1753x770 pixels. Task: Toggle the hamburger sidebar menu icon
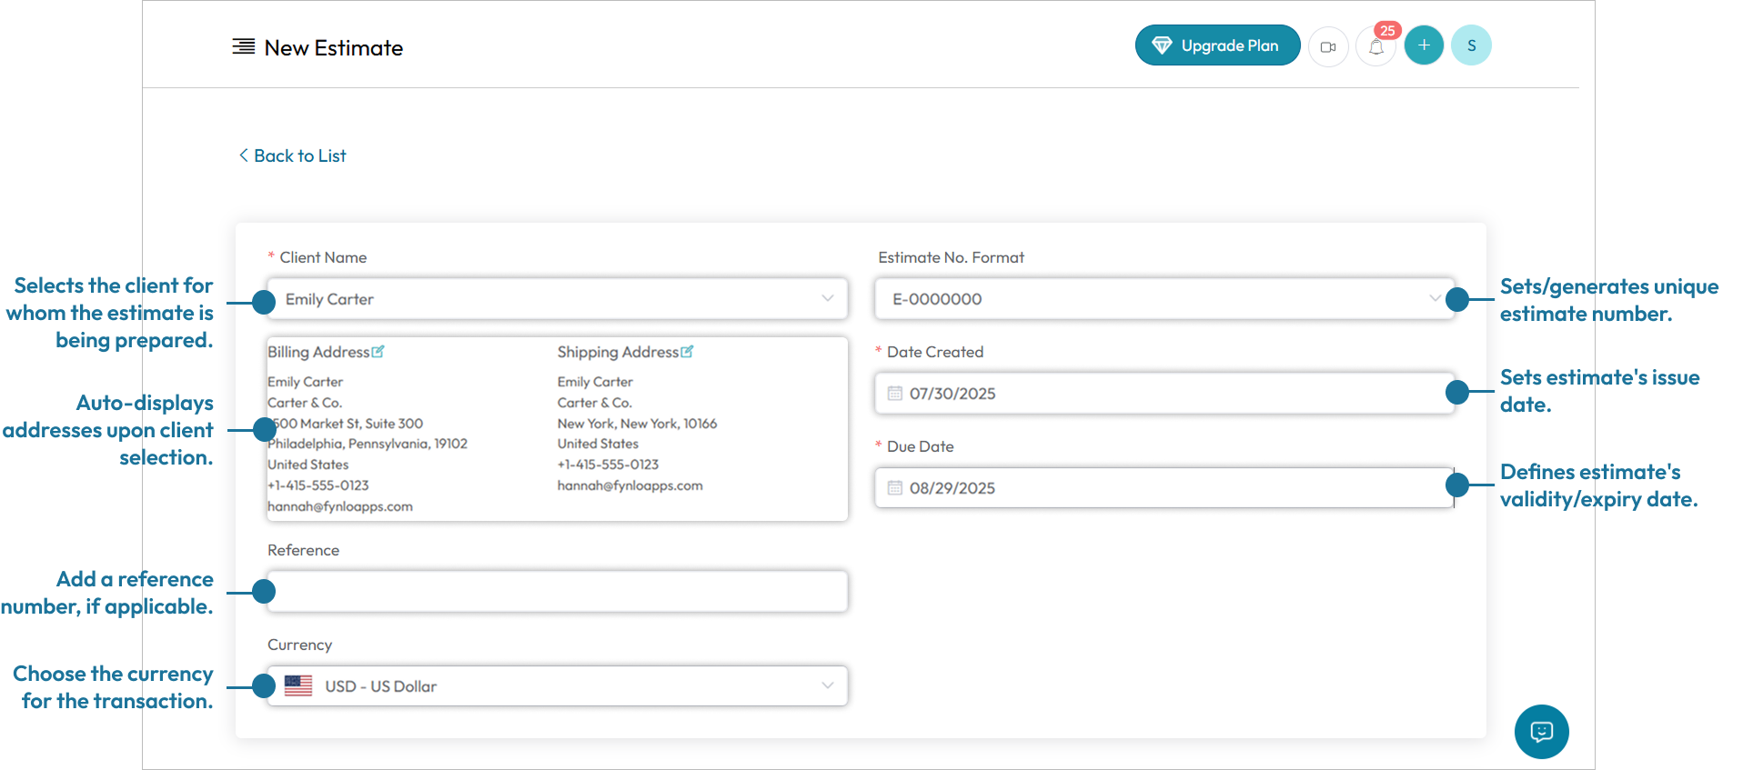(x=243, y=46)
